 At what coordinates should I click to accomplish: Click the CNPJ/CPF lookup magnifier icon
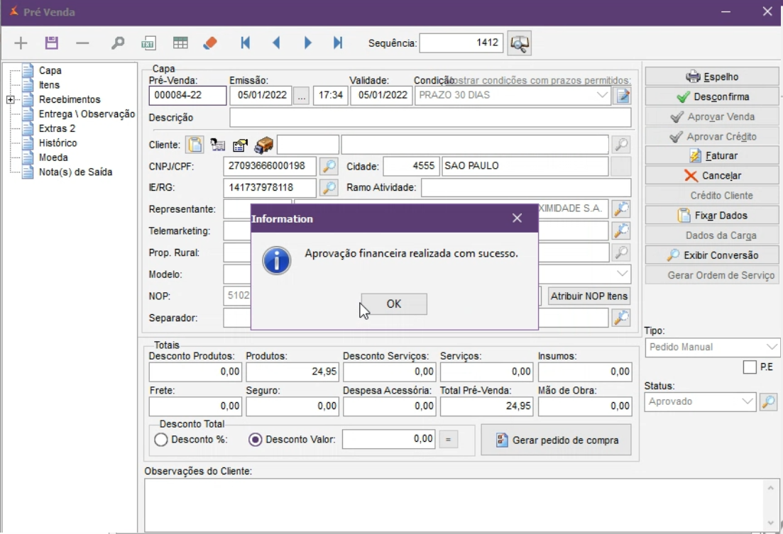[329, 167]
